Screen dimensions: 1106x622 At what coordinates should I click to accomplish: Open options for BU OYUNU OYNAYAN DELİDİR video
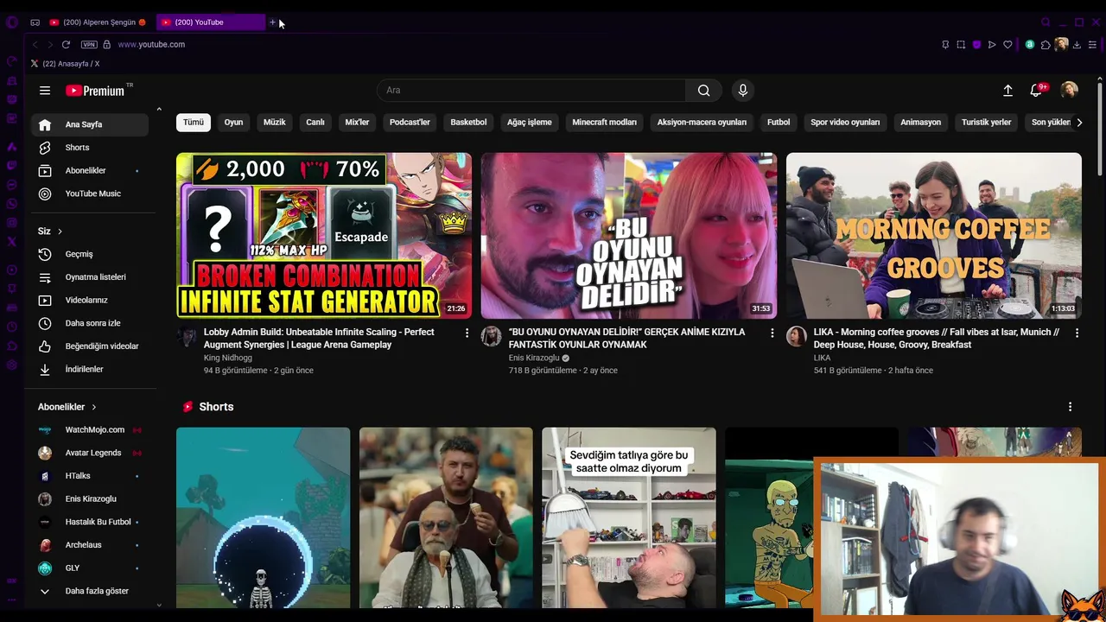tap(772, 333)
